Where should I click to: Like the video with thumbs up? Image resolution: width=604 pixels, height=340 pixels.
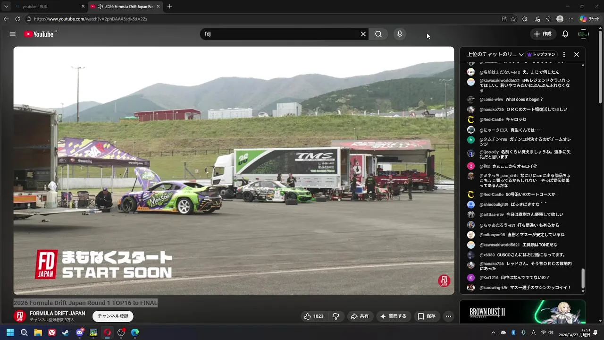pyautogui.click(x=314, y=316)
